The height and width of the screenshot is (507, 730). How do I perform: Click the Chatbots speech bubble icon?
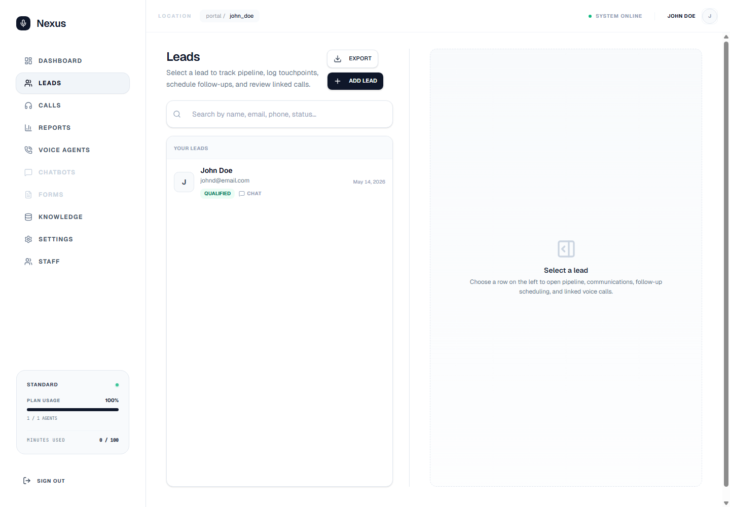(x=28, y=172)
